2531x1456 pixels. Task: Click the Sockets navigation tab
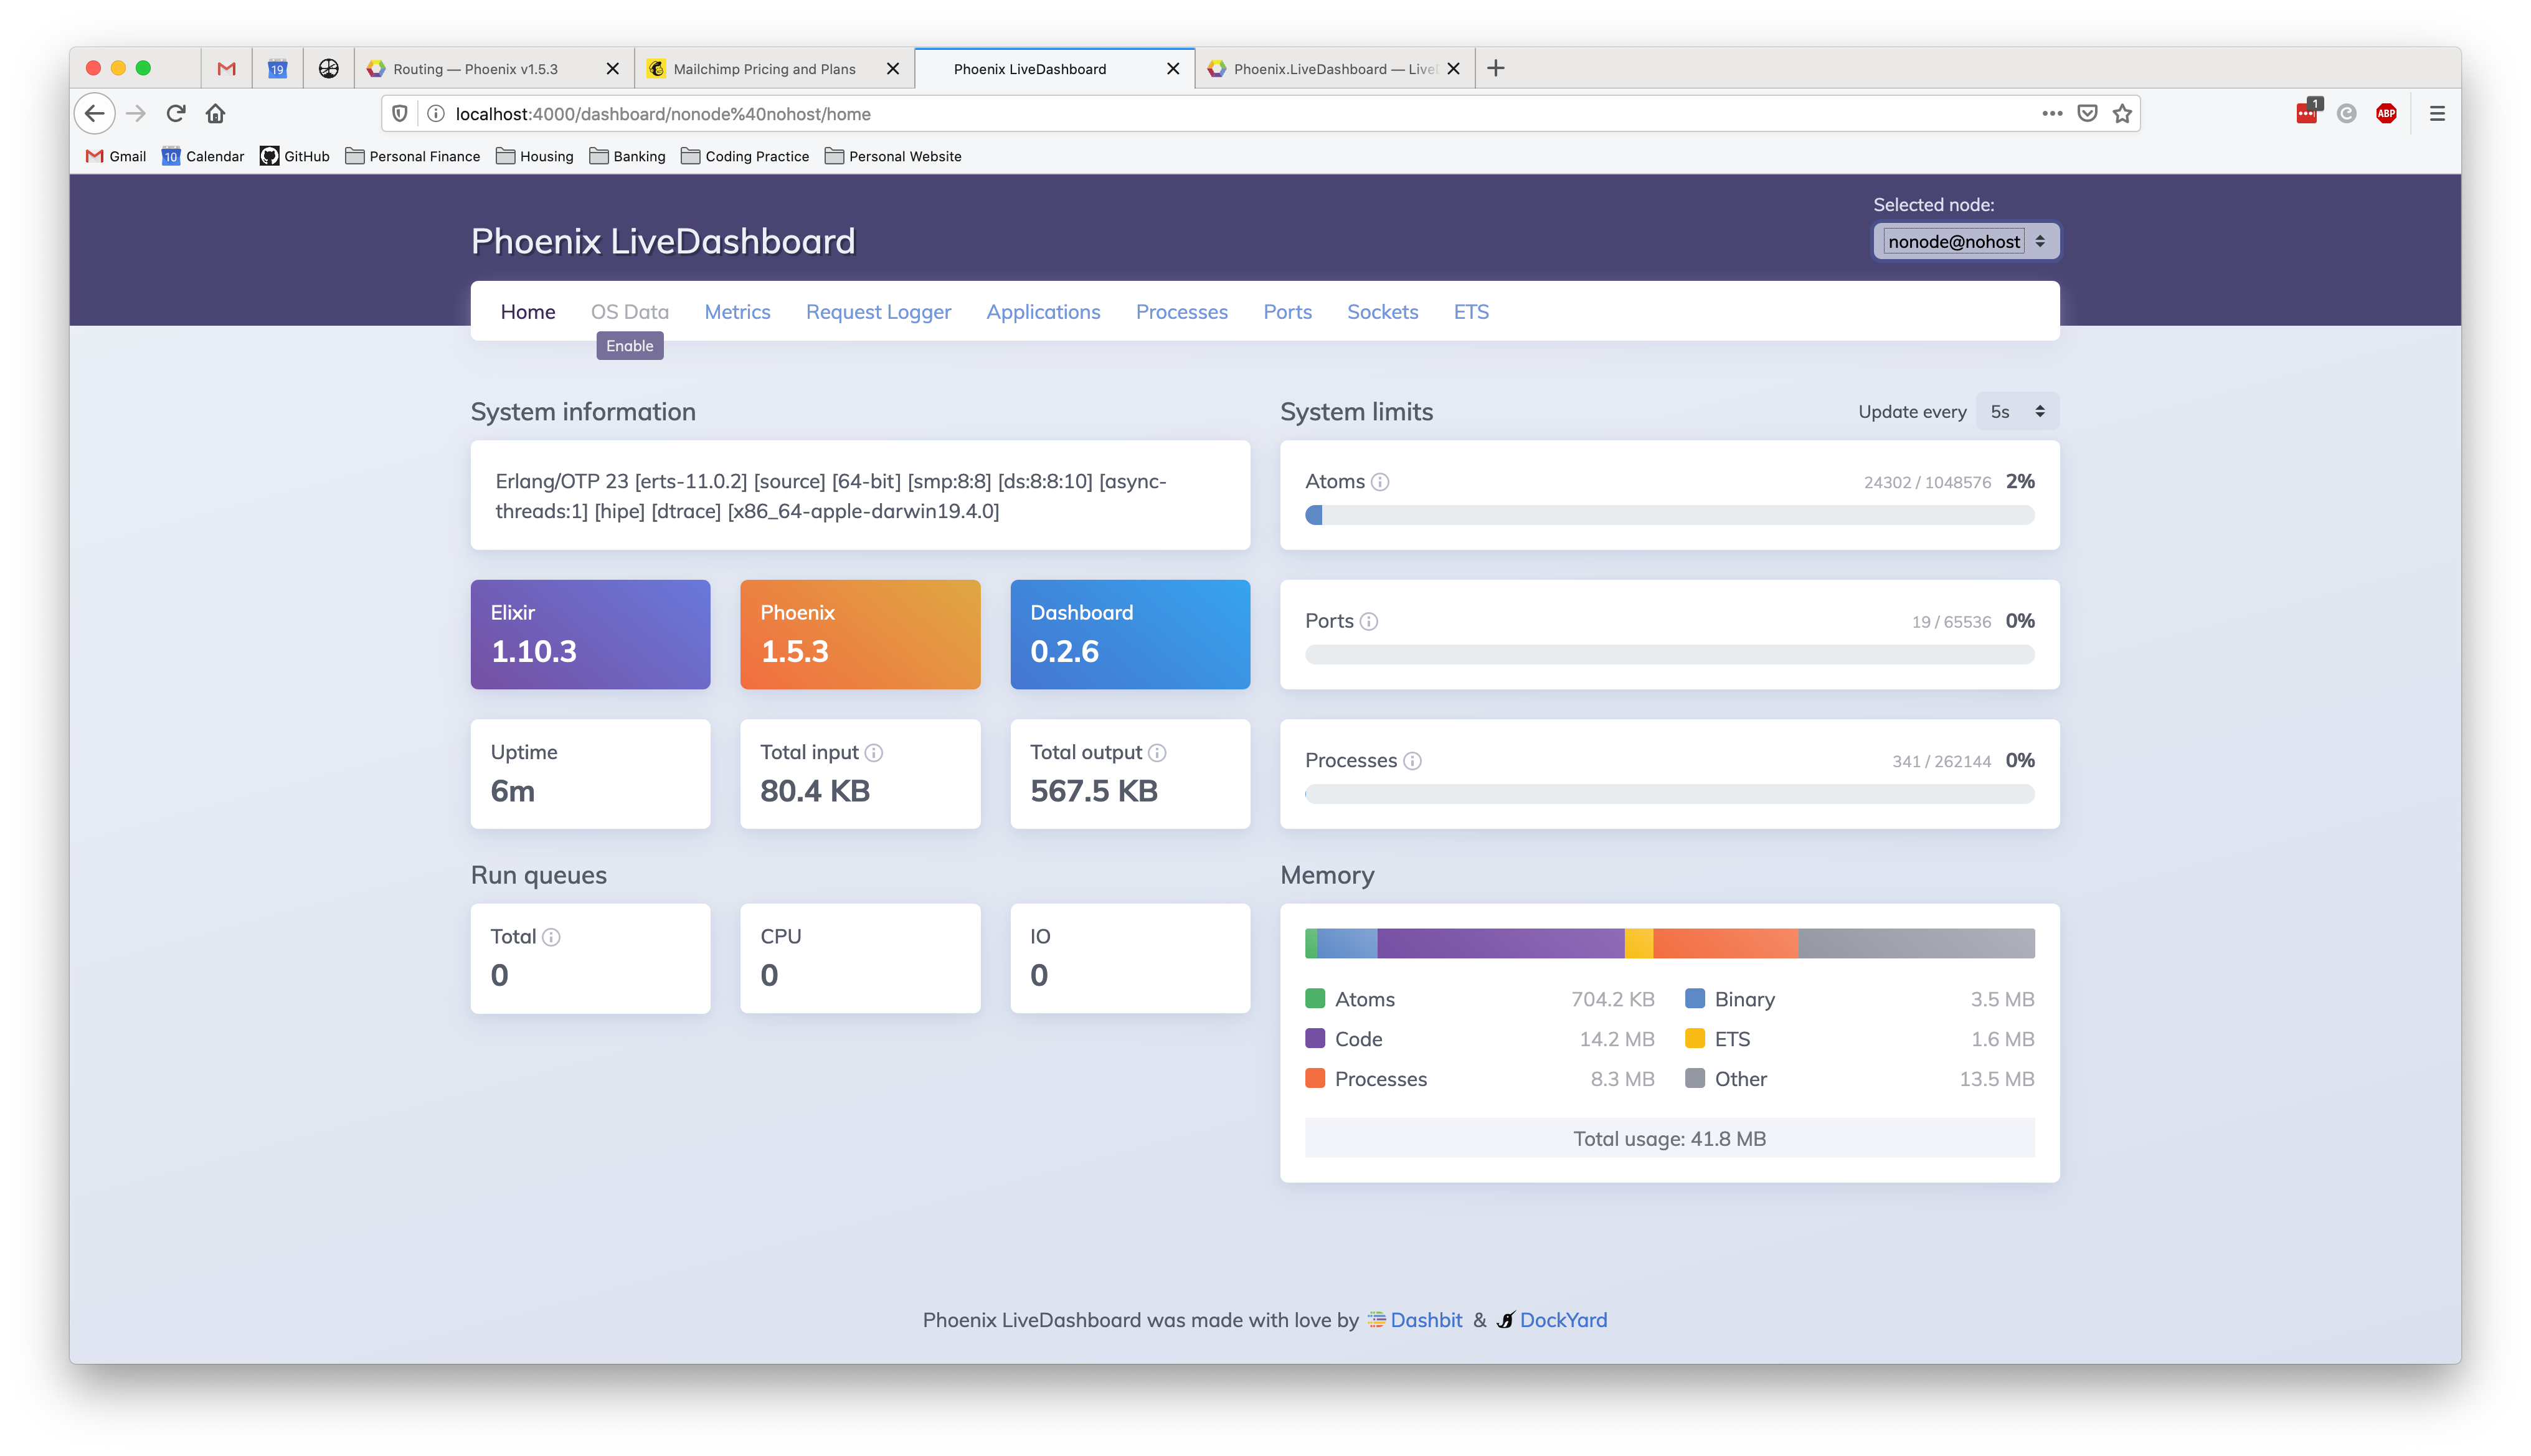[1382, 311]
